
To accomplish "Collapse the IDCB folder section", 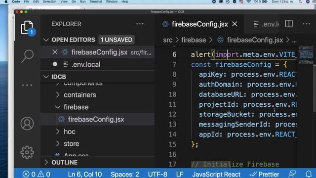I will 46,77.
